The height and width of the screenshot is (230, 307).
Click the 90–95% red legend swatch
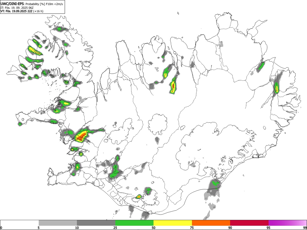click(249, 223)
